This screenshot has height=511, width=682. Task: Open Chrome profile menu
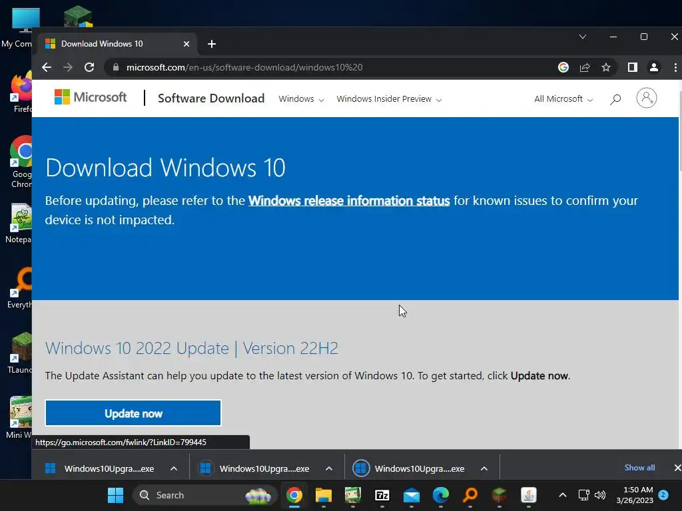(654, 67)
